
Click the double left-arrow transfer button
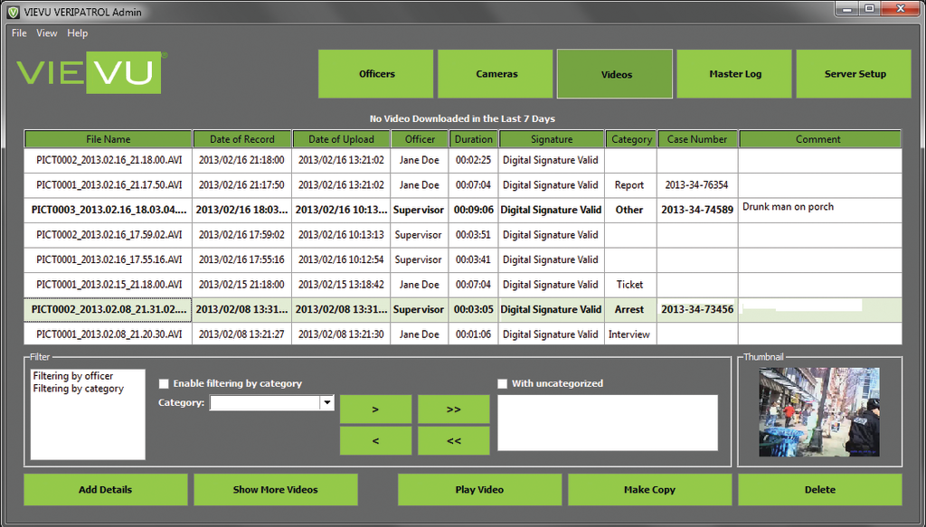(452, 440)
